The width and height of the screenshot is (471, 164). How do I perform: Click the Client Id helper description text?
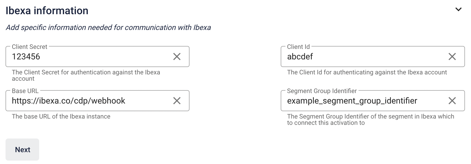(367, 73)
